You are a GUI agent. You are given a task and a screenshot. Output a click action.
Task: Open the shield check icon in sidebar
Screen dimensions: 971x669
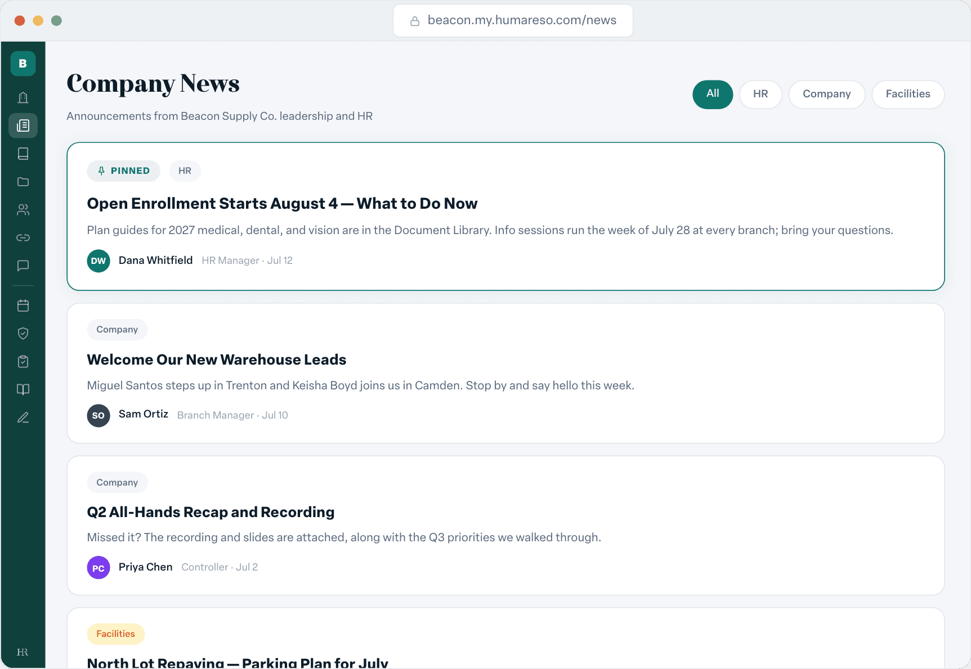[x=23, y=334]
